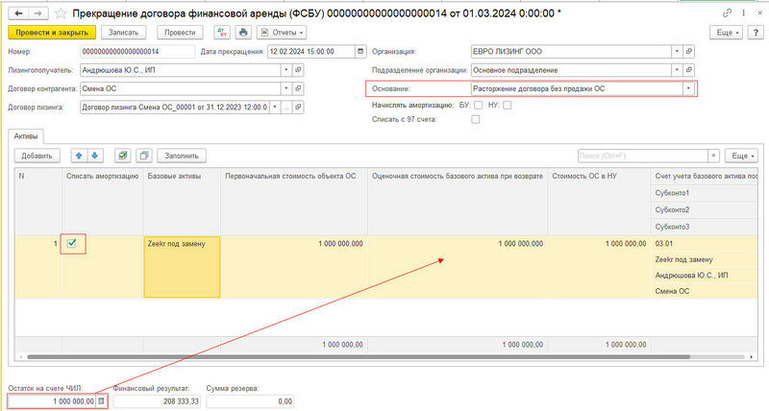The height and width of the screenshot is (411, 769).
Task: Switch to the Активы tab
Action: [x=28, y=137]
